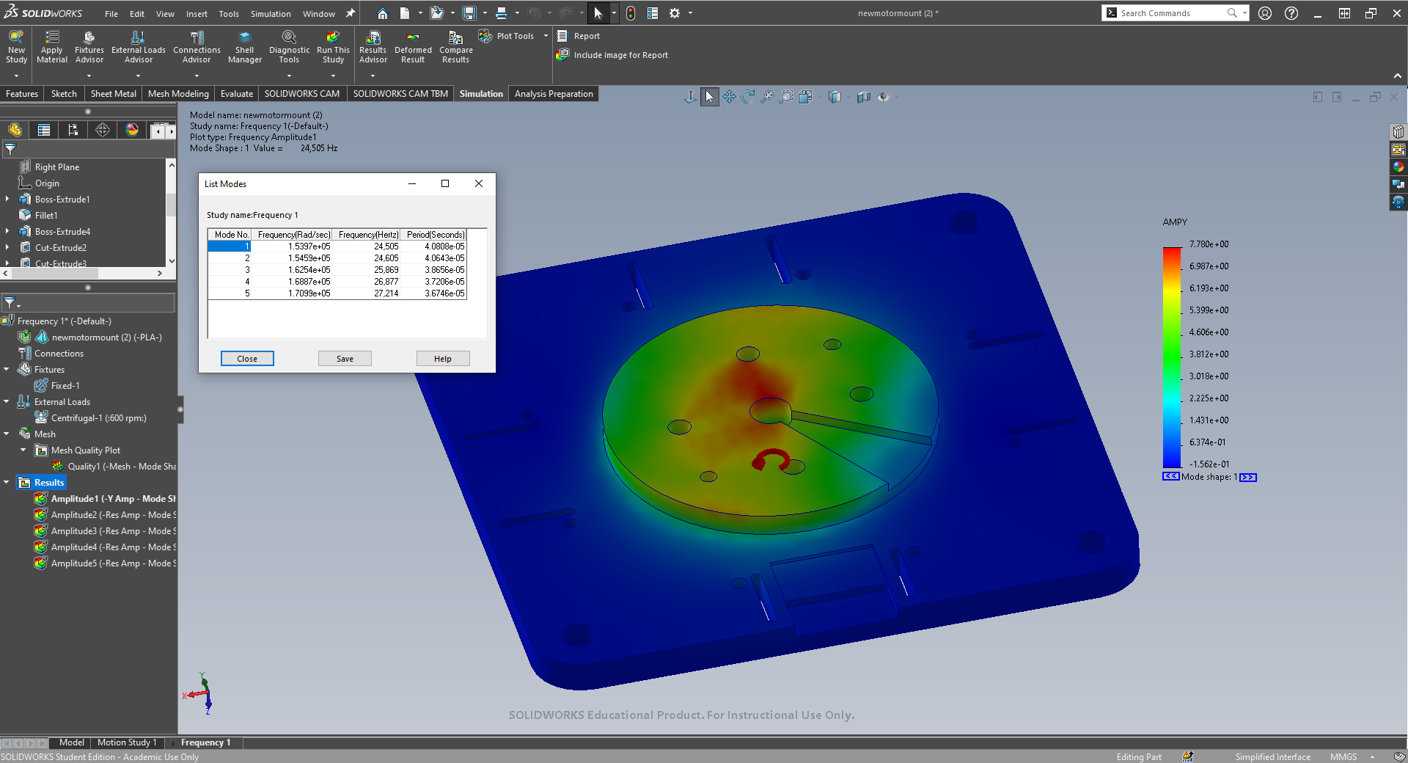Image resolution: width=1408 pixels, height=763 pixels.
Task: Open Connections Advisor
Action: tap(197, 47)
